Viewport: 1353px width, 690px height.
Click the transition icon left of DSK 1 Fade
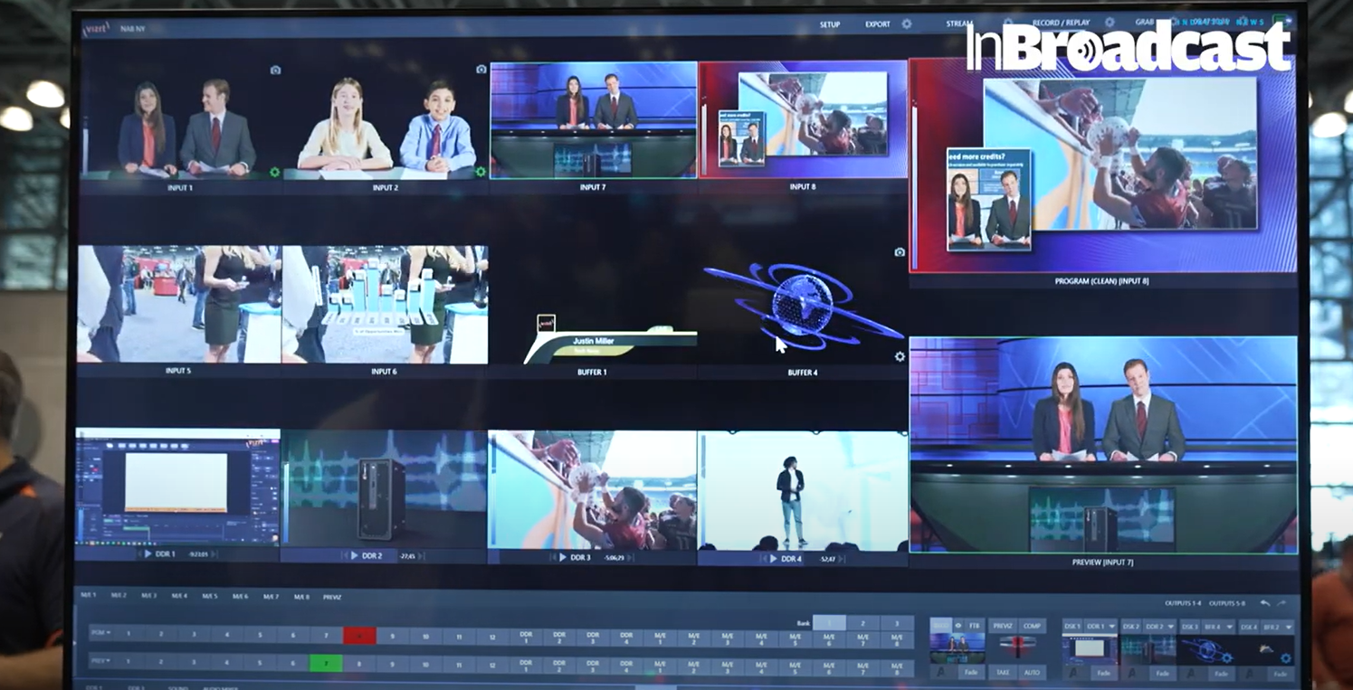click(x=1075, y=673)
